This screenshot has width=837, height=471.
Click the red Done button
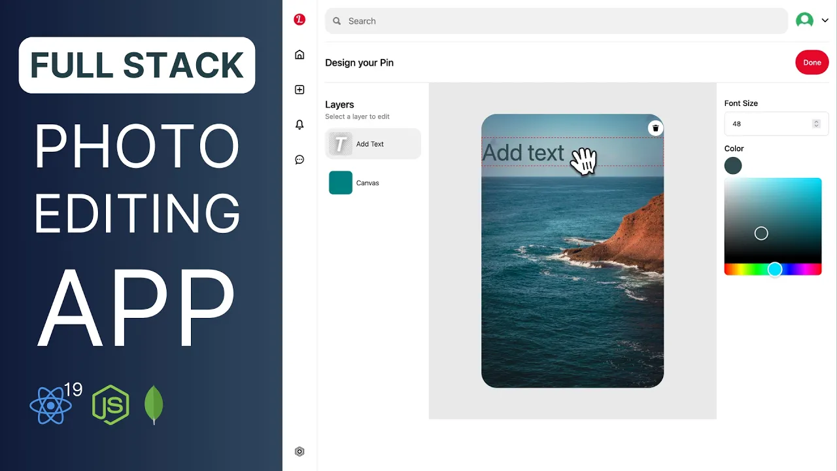click(x=812, y=63)
